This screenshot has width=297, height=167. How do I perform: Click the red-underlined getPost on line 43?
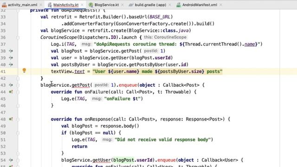pyautogui.click(x=80, y=85)
